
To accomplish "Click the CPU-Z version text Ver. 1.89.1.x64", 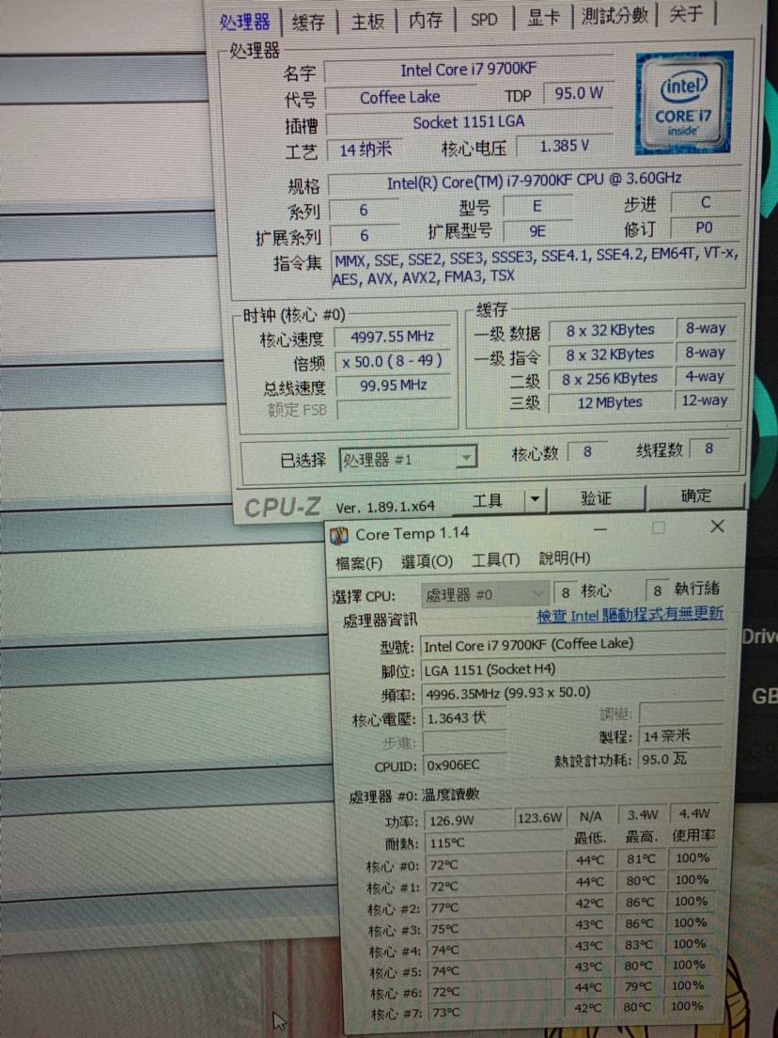I will (385, 508).
